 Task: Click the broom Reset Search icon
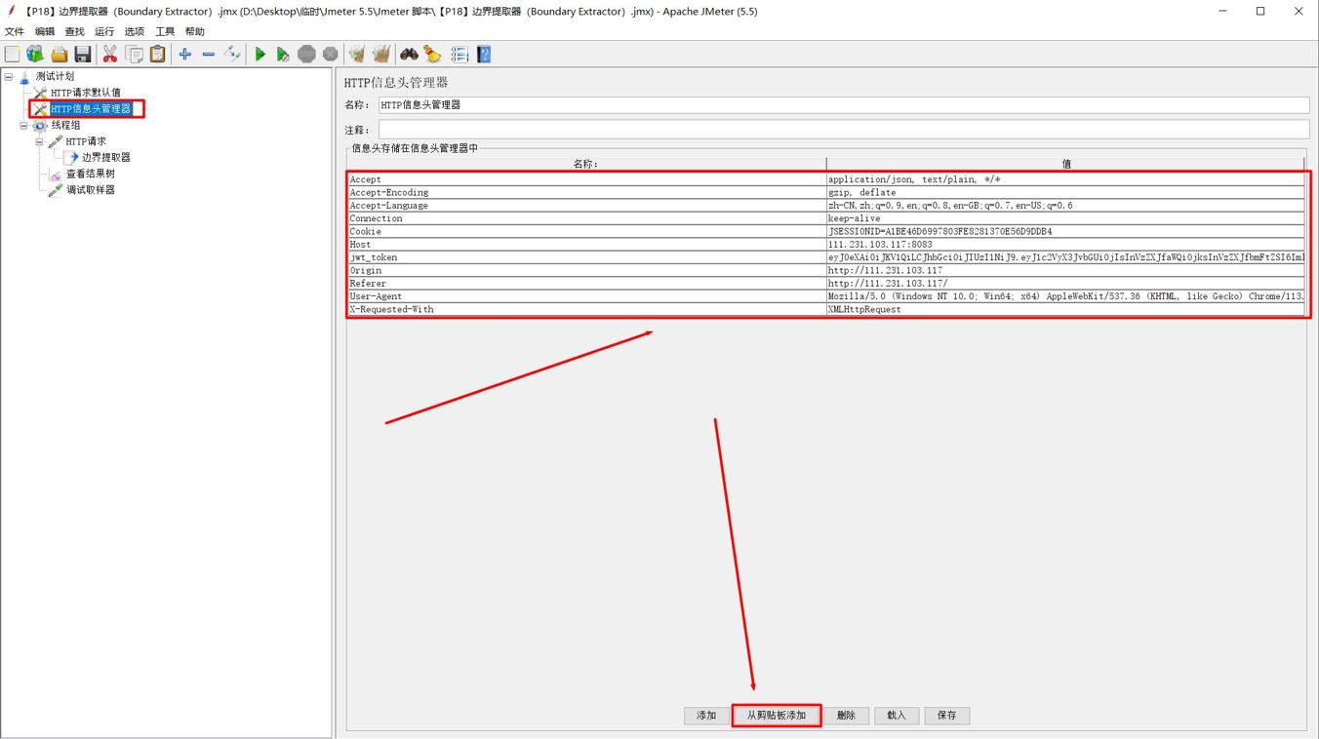[432, 55]
